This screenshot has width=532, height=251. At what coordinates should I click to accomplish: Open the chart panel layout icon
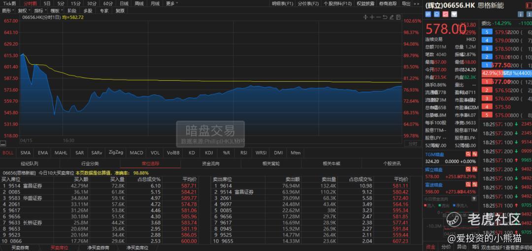399,17
